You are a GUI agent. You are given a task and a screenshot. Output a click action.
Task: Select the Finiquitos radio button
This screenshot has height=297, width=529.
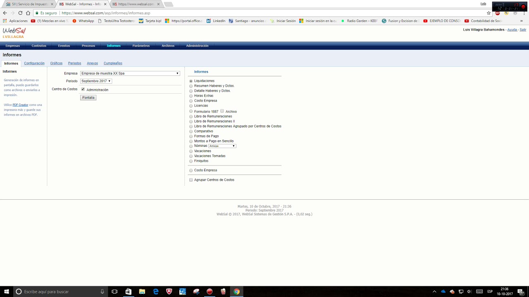pos(191,161)
